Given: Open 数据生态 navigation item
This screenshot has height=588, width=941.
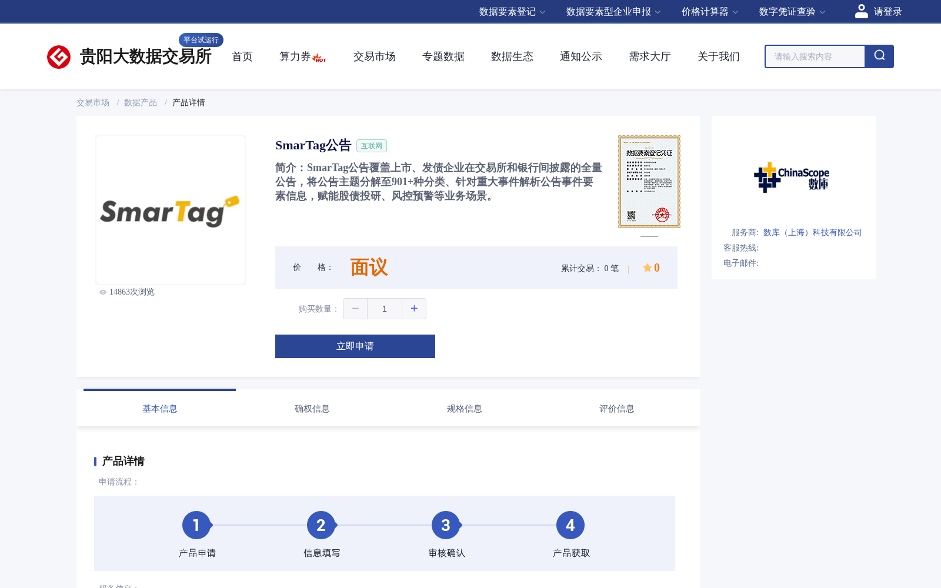Looking at the screenshot, I should point(512,56).
